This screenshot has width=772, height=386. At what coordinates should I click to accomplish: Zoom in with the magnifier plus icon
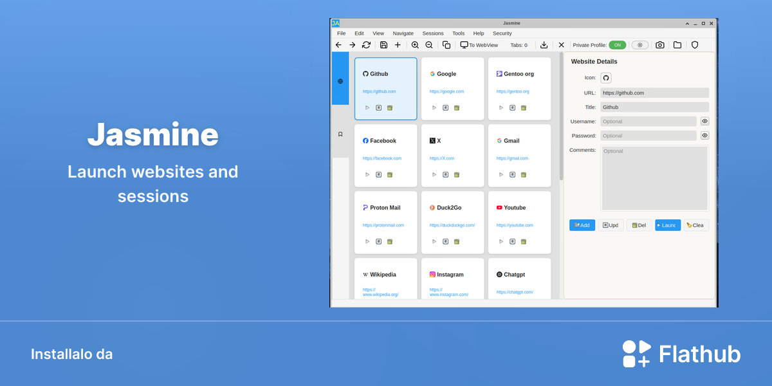(x=415, y=45)
